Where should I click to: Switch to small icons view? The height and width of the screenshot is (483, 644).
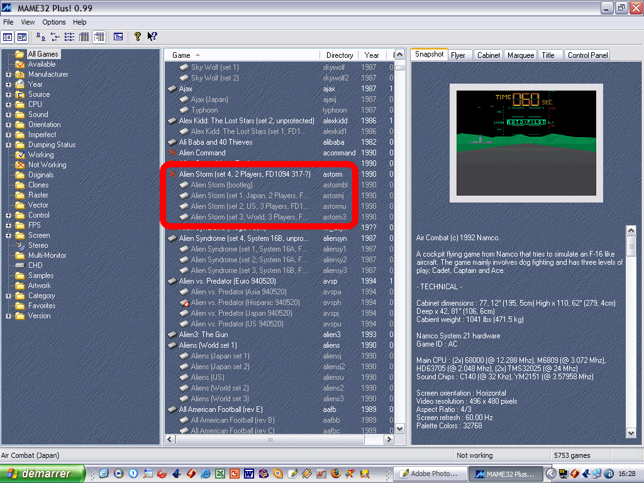click(x=55, y=37)
